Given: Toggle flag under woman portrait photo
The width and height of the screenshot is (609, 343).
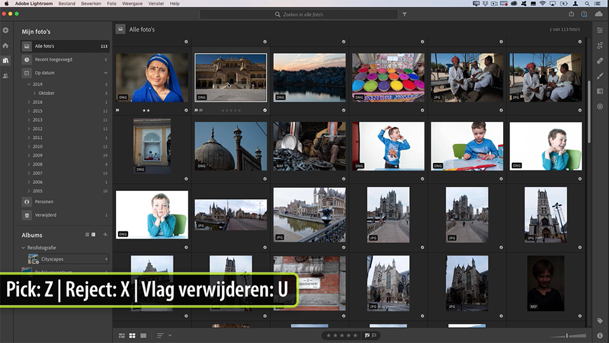Looking at the screenshot, I should pos(117,110).
